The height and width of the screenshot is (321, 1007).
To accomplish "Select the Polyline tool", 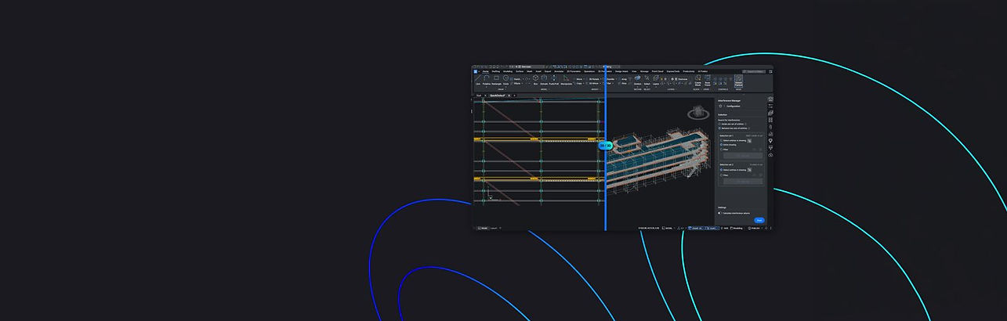I will (487, 79).
